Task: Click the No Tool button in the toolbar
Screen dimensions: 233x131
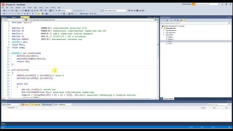Action: click(93, 14)
